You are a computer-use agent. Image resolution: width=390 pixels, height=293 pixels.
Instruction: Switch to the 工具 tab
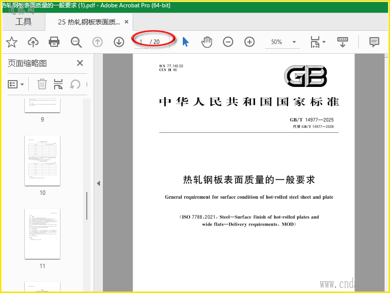[23, 21]
